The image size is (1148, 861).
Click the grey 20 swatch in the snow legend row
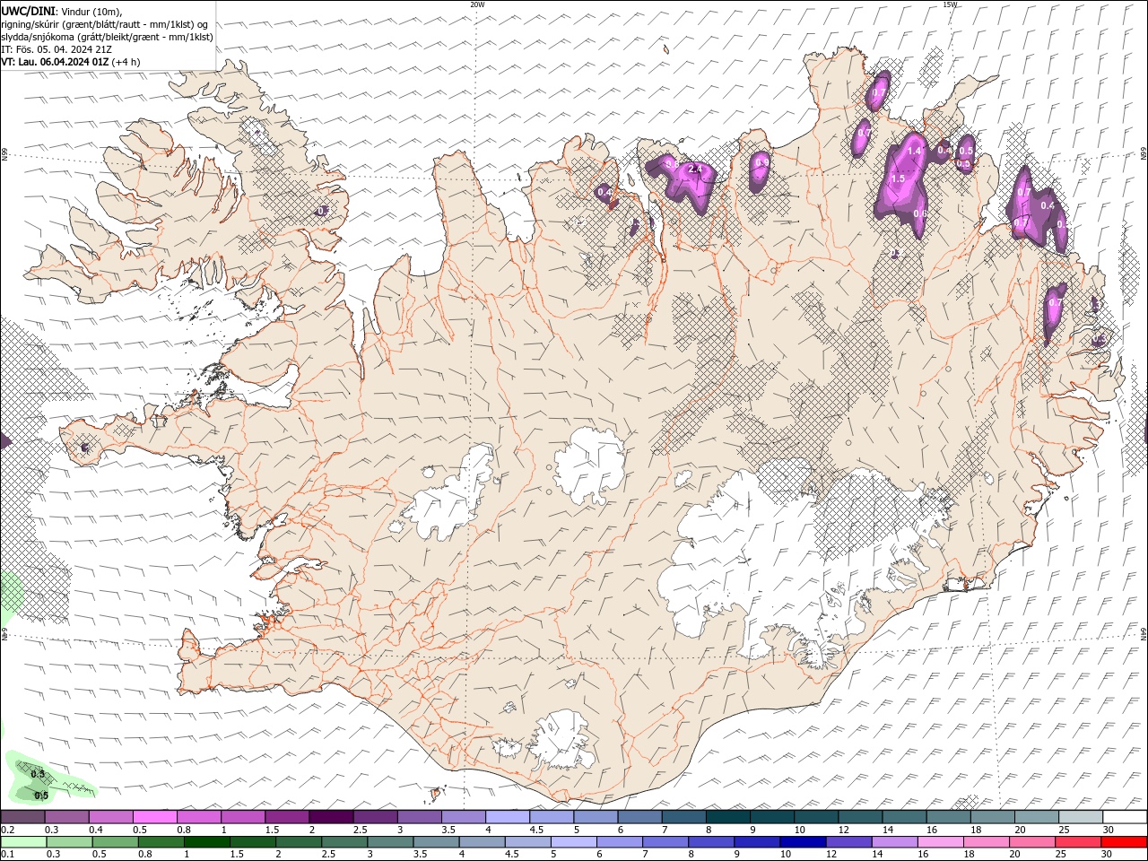(1036, 817)
